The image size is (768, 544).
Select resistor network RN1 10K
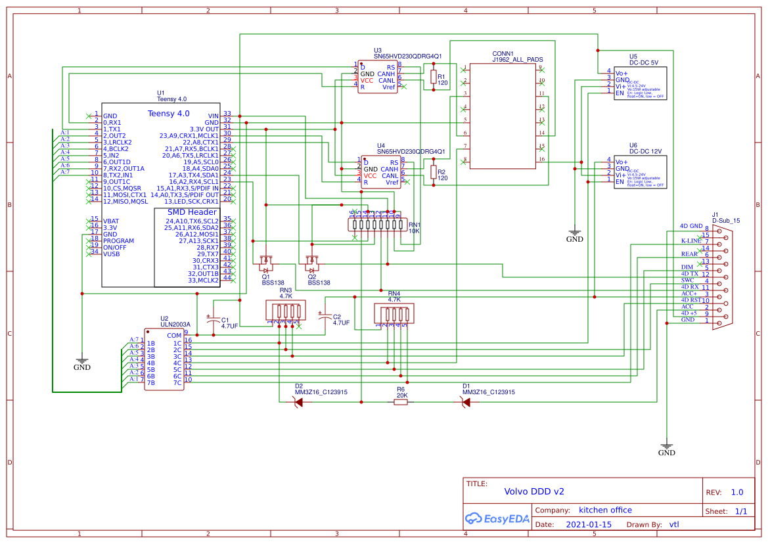click(378, 225)
